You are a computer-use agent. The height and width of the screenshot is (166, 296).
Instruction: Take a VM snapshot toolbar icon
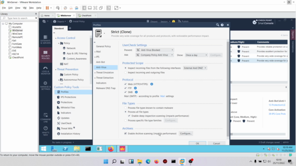coord(65,8)
